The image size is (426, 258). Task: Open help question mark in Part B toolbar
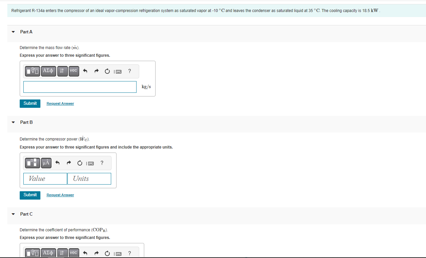[102, 163]
